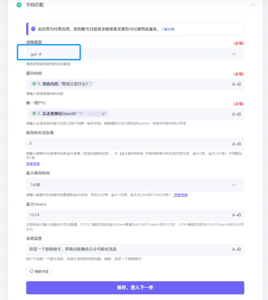
Task: Click the green status icon in the 消息内容 tag
Action: coord(34,84)
